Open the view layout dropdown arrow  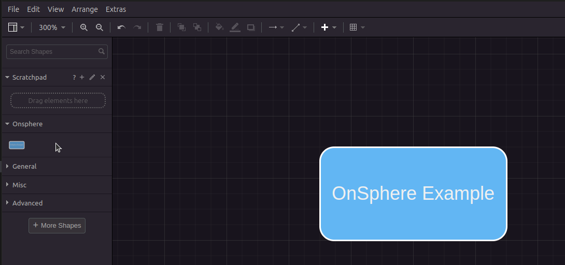click(x=22, y=27)
